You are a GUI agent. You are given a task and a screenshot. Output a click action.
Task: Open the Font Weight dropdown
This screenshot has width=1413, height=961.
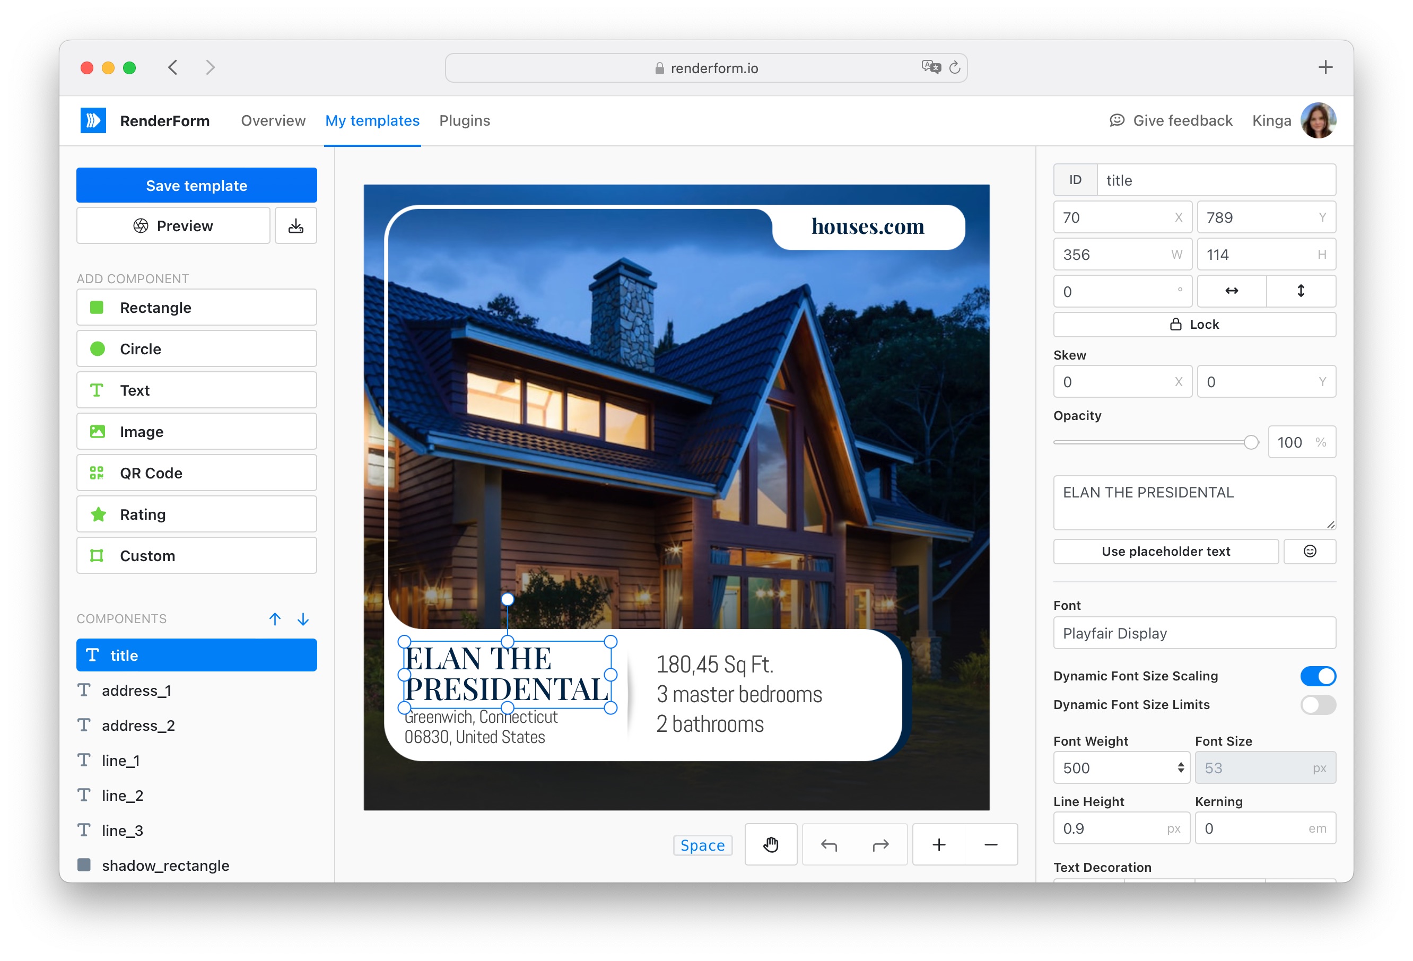coord(1122,768)
